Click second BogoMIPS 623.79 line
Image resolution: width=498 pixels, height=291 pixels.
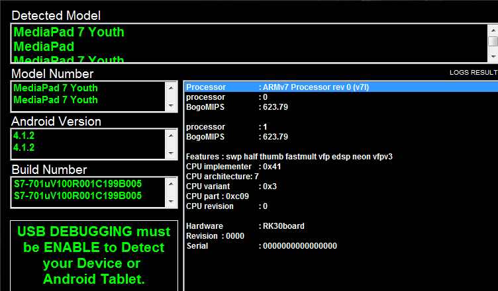pos(237,137)
